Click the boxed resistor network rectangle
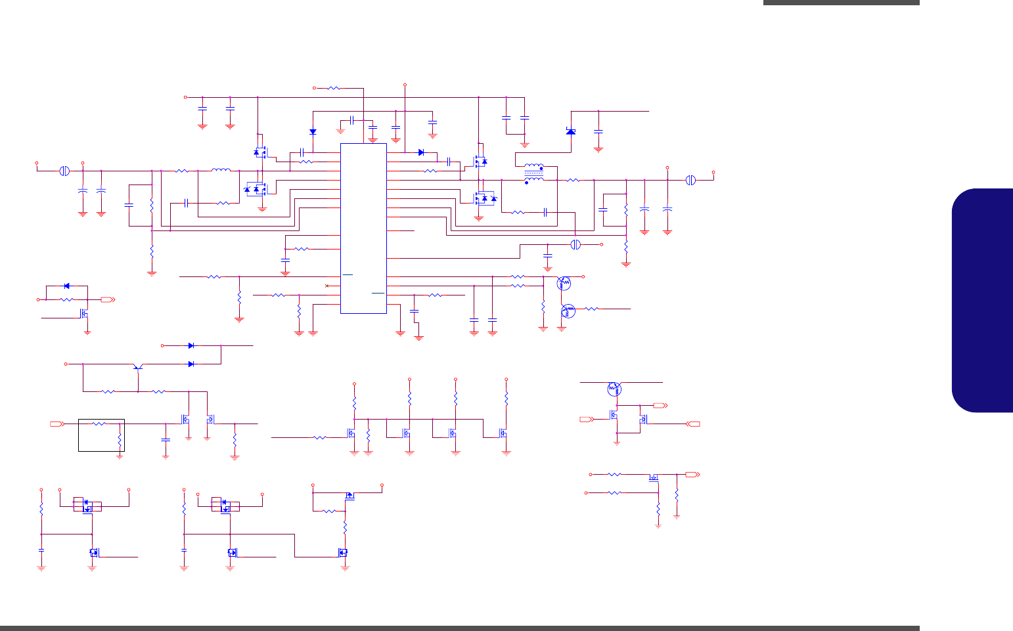 101,435
